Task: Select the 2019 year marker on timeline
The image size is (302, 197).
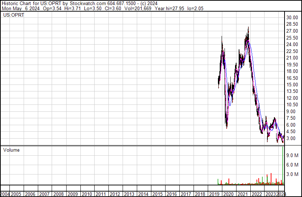Action: tap(214, 194)
